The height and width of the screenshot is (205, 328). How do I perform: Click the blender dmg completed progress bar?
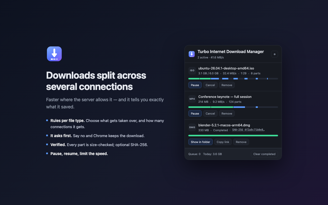[233, 136]
